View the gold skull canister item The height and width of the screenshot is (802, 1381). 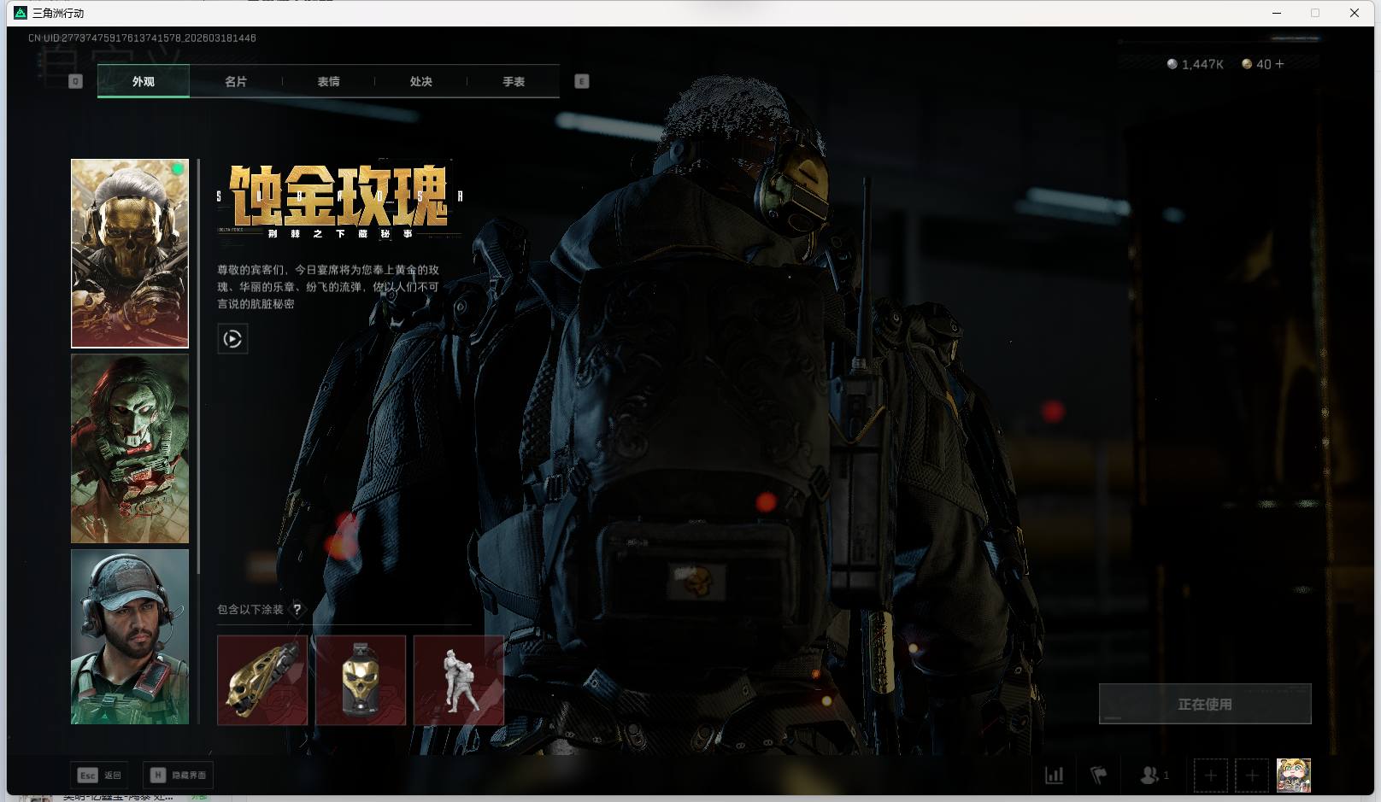(x=361, y=680)
